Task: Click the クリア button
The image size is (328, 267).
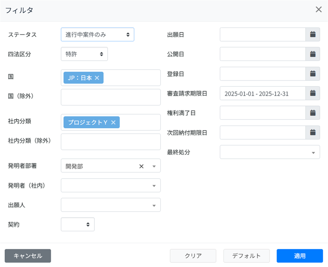Action: point(193,256)
